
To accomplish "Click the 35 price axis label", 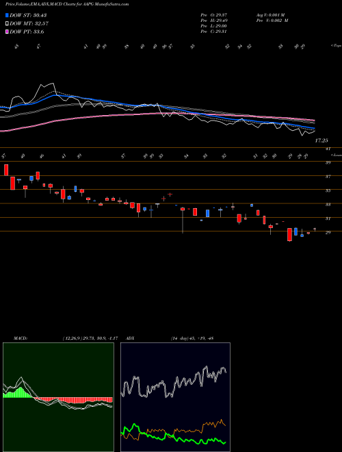I will (x=328, y=190).
